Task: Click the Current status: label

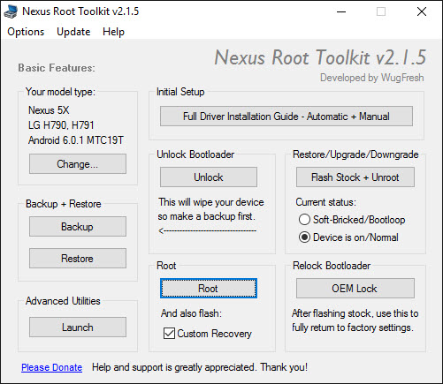Action: 325,202
